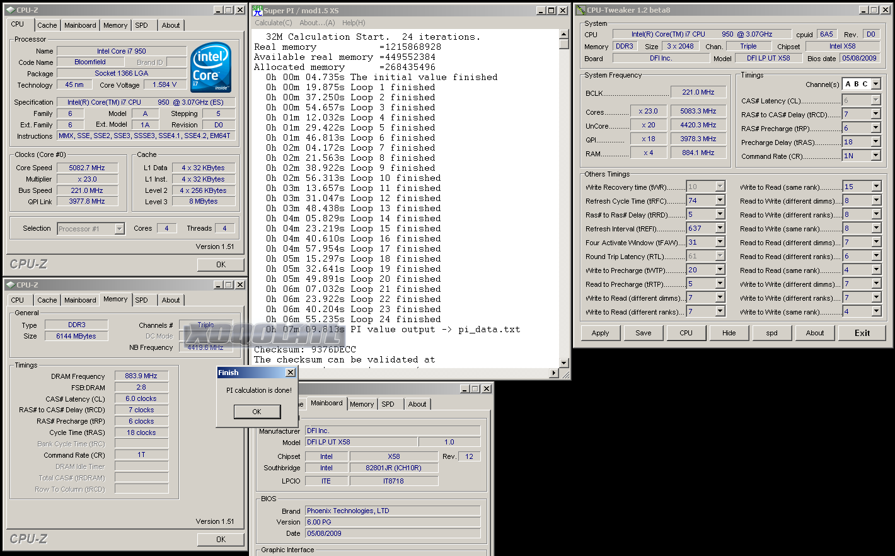
Task: Open the About...(A) menu in Super PI
Action: 317,23
